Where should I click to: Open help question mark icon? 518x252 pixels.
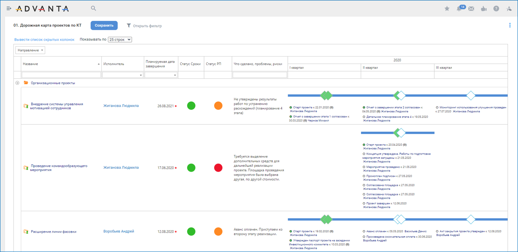(496, 9)
